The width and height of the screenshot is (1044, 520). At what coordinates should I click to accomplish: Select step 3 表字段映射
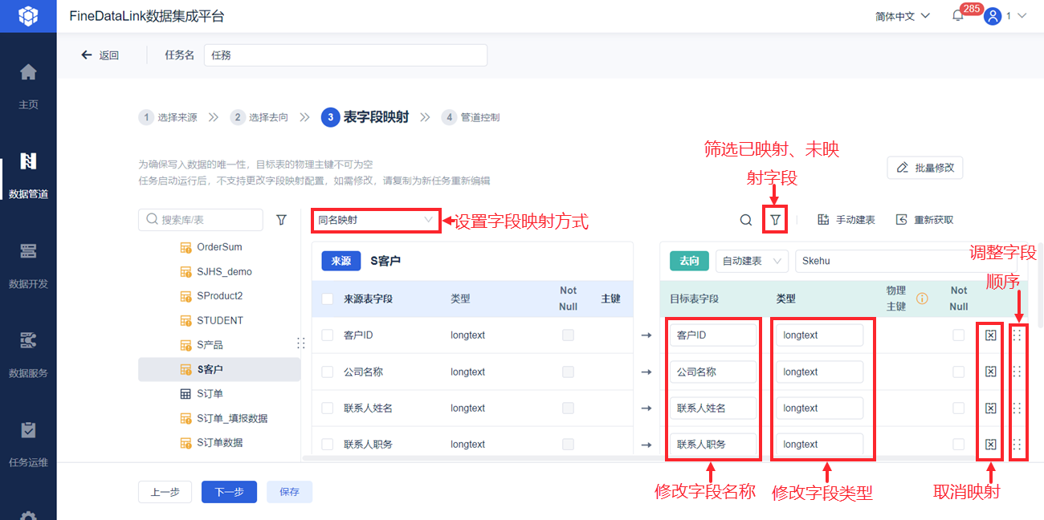365,117
